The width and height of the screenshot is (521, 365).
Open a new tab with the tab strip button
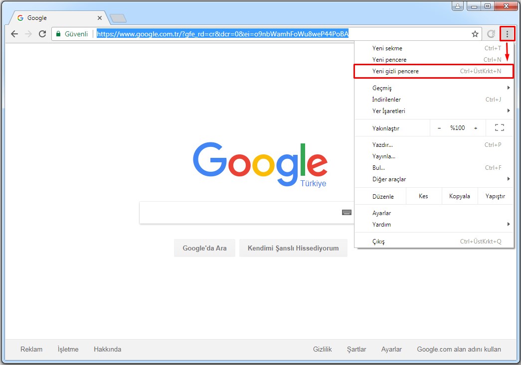pos(118,18)
